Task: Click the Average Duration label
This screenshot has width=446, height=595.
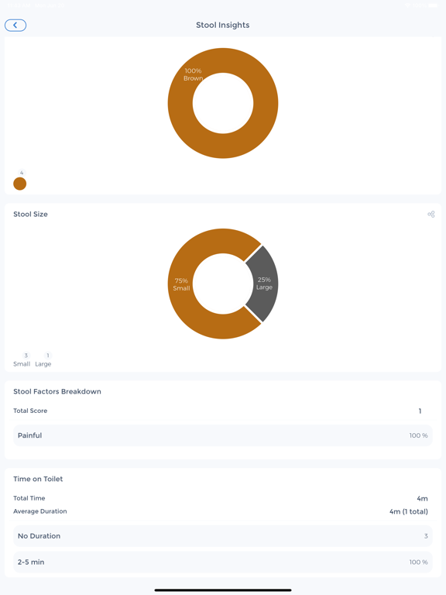Action: click(40, 511)
